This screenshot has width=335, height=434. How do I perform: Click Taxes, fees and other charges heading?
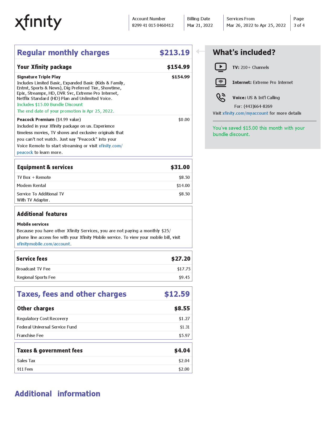(x=72, y=294)
